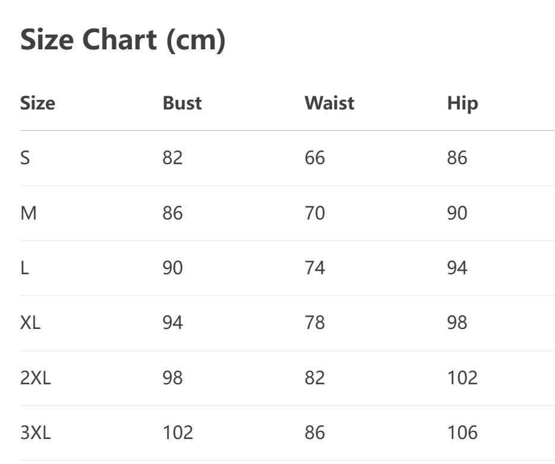Select the M size row label
Image resolution: width=555 pixels, height=464 pixels.
tap(29, 213)
